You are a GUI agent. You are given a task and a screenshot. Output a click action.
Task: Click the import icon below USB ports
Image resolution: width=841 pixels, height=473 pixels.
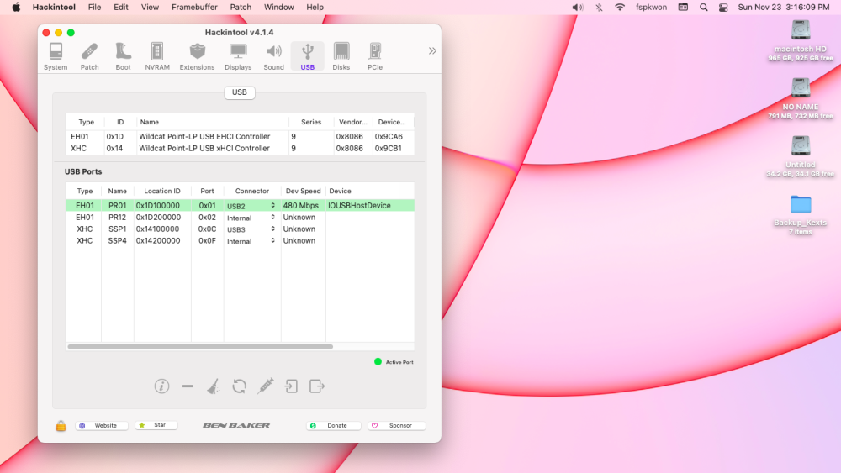pos(291,386)
